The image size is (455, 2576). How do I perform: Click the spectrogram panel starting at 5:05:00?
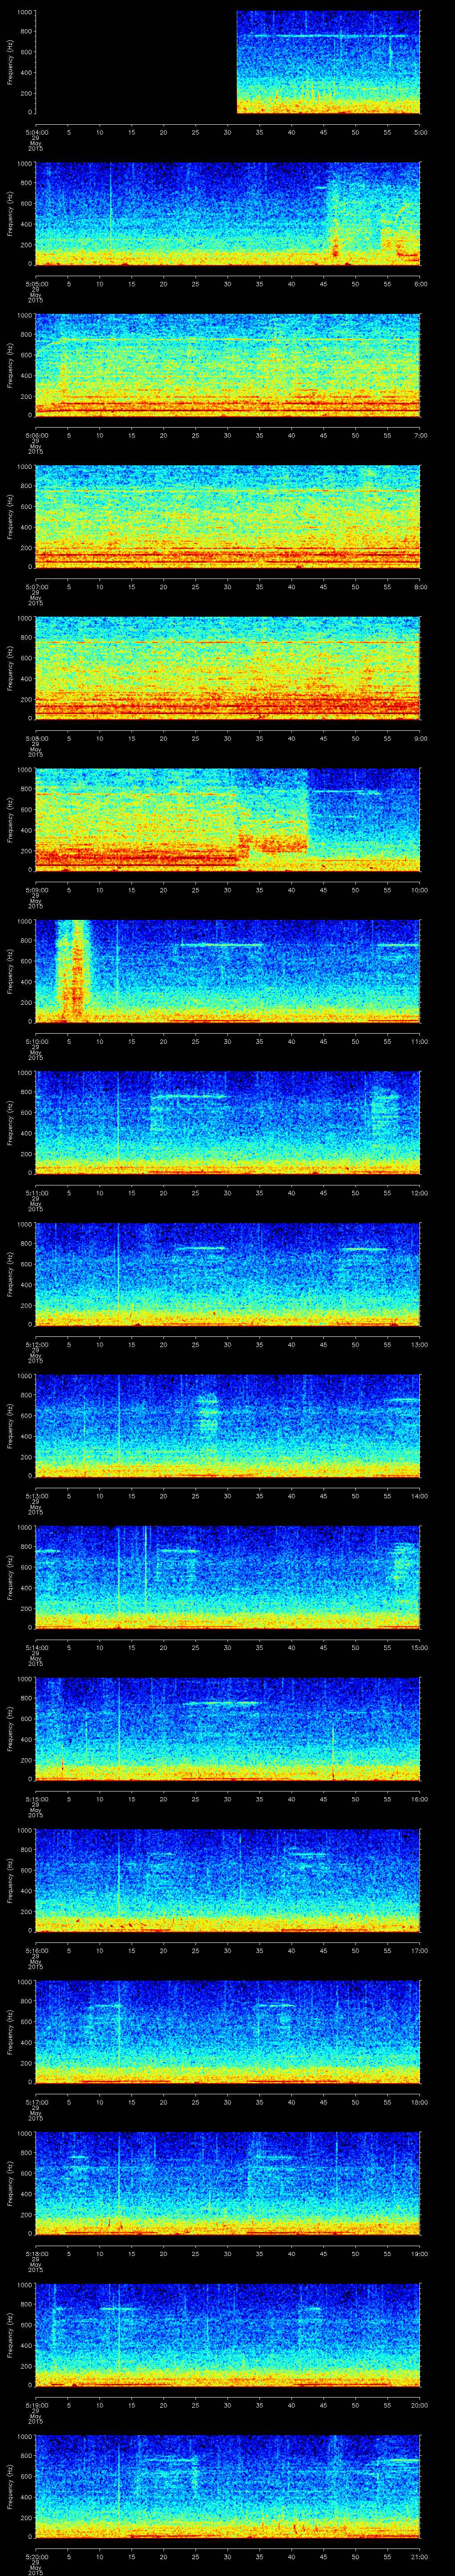(228, 213)
